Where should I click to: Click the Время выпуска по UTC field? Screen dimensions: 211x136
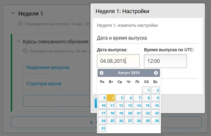165,61
